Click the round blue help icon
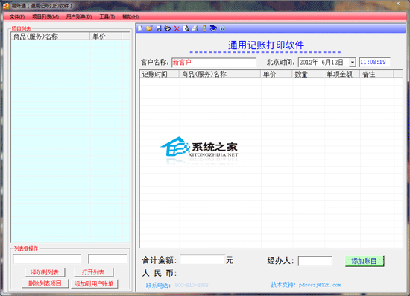410x296 pixels. click(223, 28)
